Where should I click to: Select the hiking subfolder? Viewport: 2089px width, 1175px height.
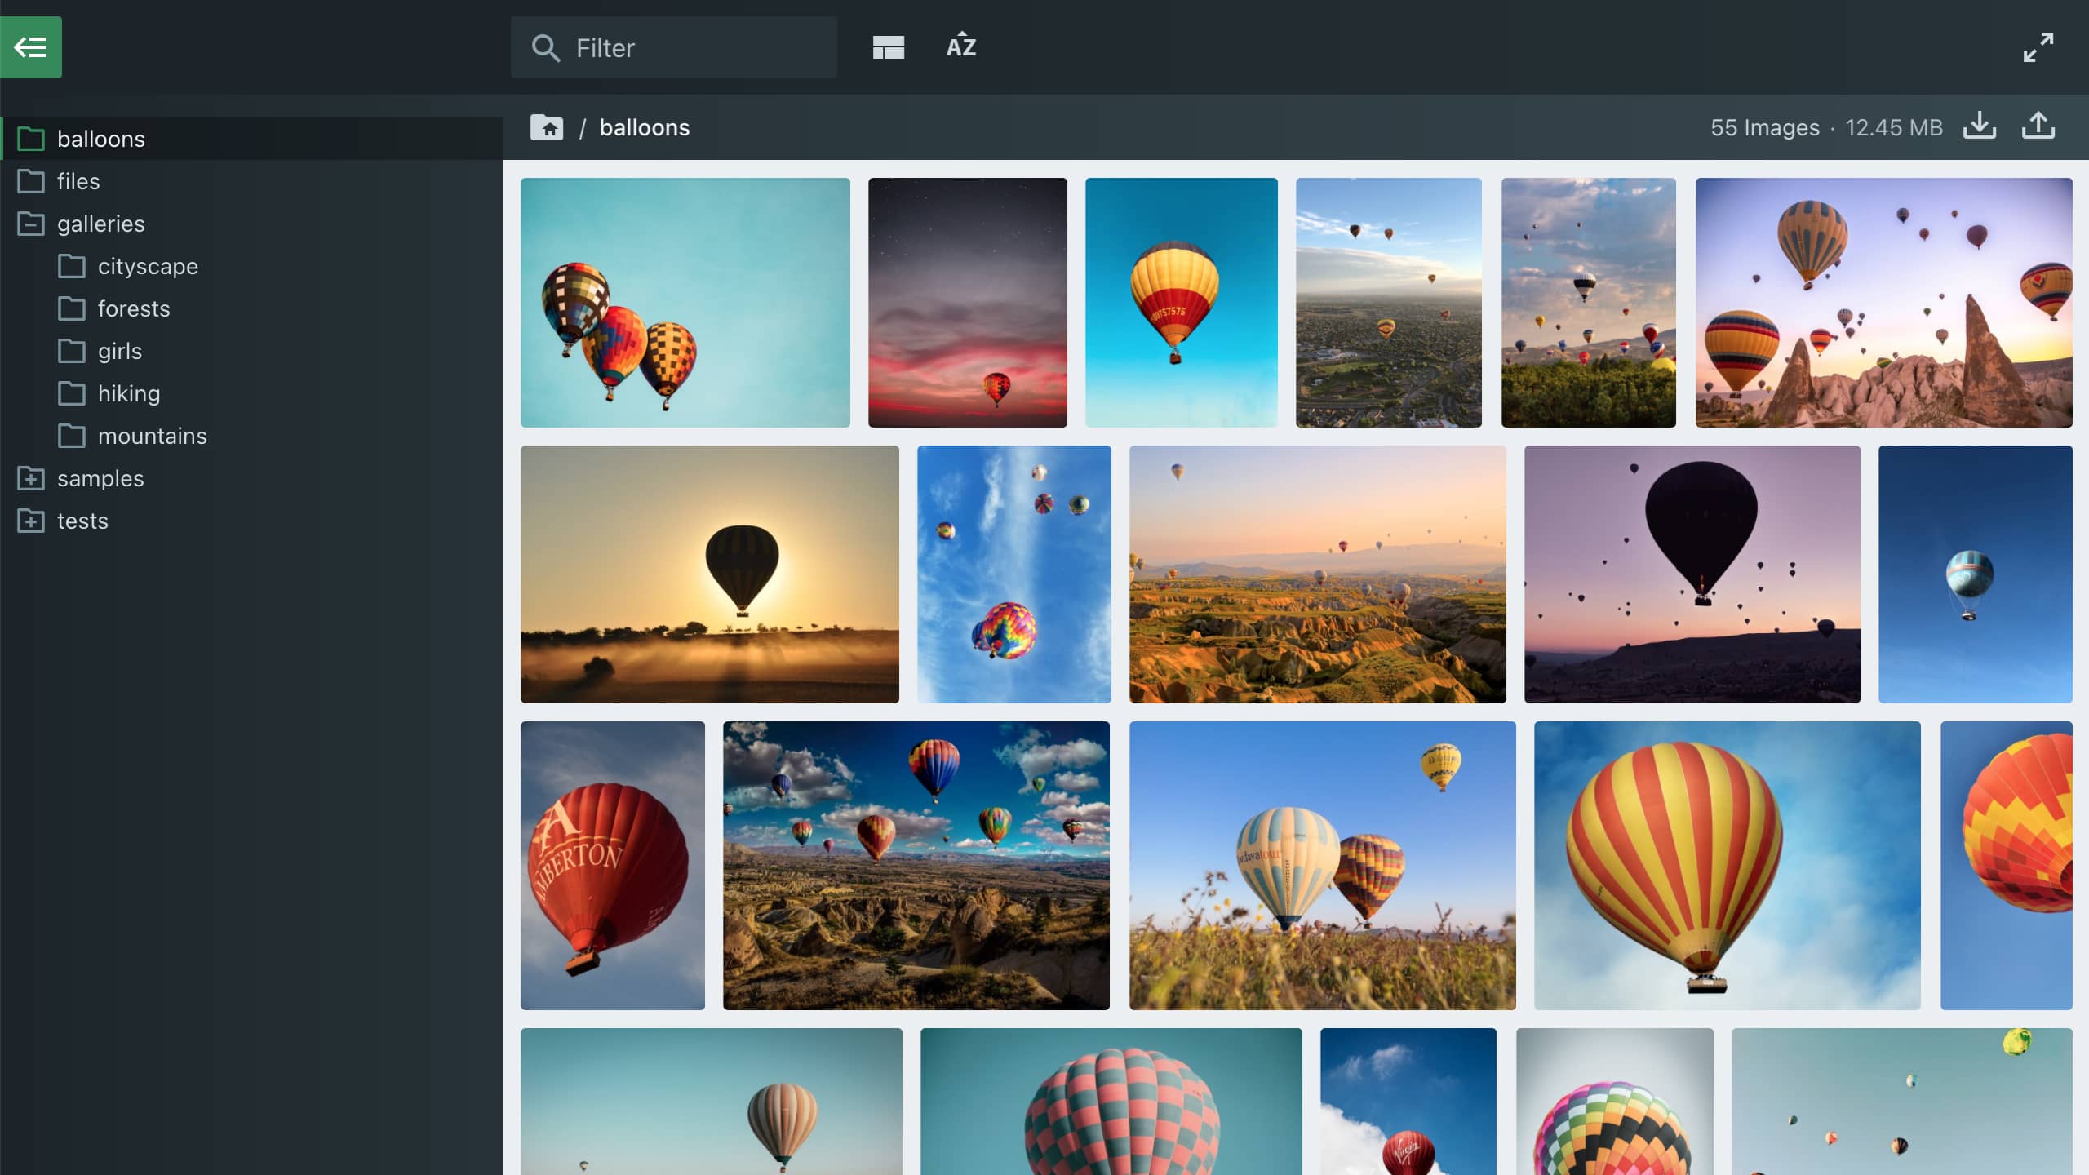(129, 393)
